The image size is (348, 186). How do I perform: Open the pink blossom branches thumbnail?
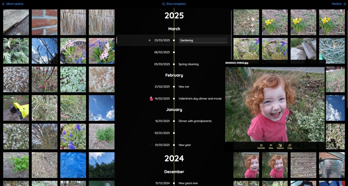coord(44,80)
